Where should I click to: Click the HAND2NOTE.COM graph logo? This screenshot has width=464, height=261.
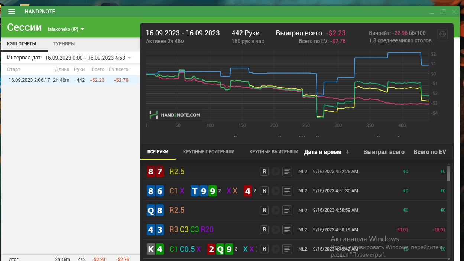pos(175,115)
